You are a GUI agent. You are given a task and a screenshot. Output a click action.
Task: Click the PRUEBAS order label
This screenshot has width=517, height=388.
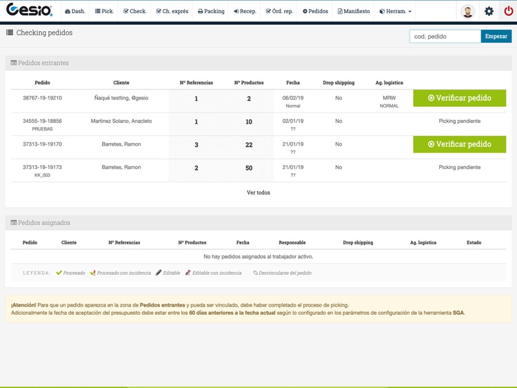pyautogui.click(x=42, y=129)
